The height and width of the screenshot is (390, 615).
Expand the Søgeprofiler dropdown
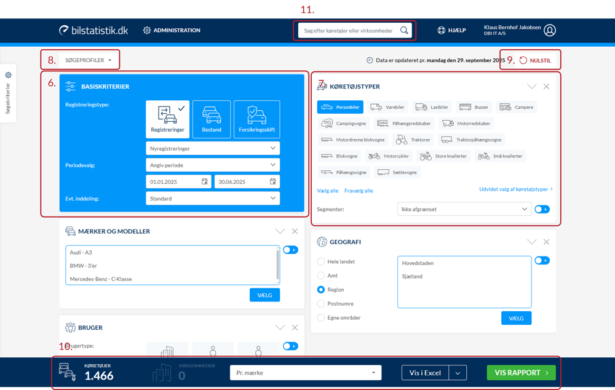coord(89,60)
